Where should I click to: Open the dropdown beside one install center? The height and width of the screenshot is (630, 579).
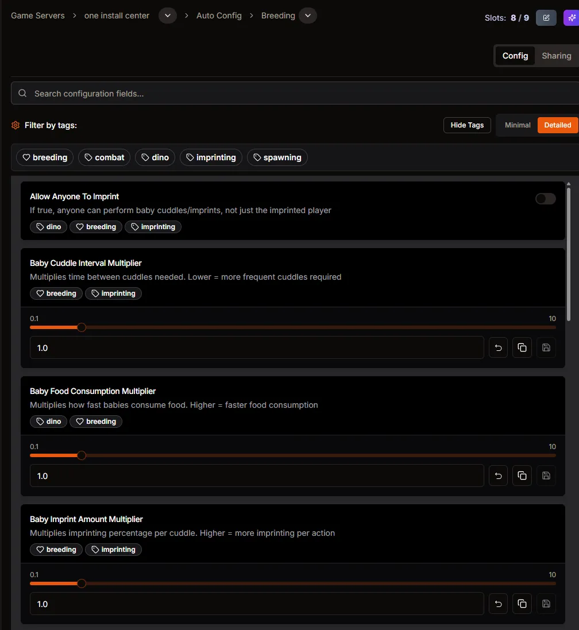(x=167, y=16)
